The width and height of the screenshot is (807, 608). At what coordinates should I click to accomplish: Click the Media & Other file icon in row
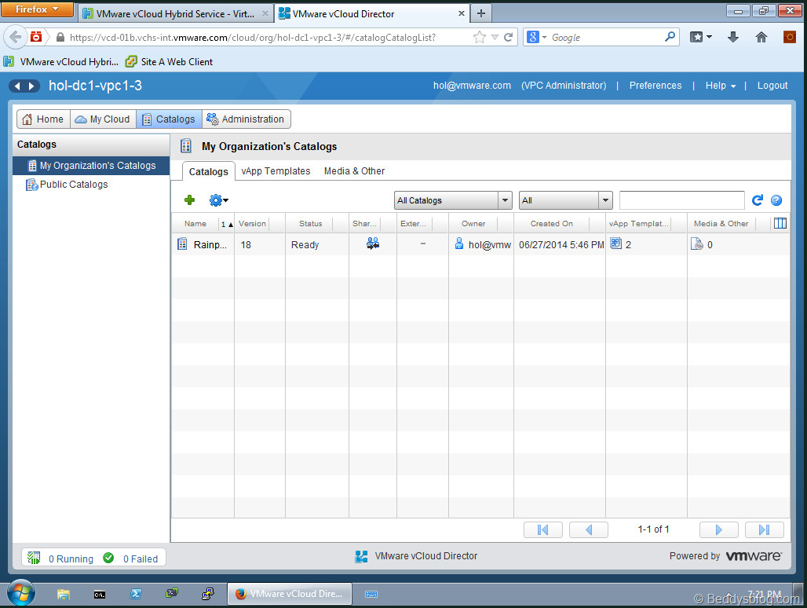tap(697, 244)
